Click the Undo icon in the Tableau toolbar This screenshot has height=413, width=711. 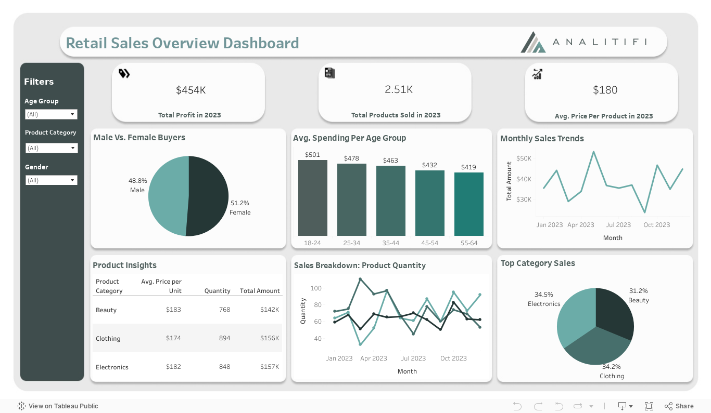[x=517, y=406]
